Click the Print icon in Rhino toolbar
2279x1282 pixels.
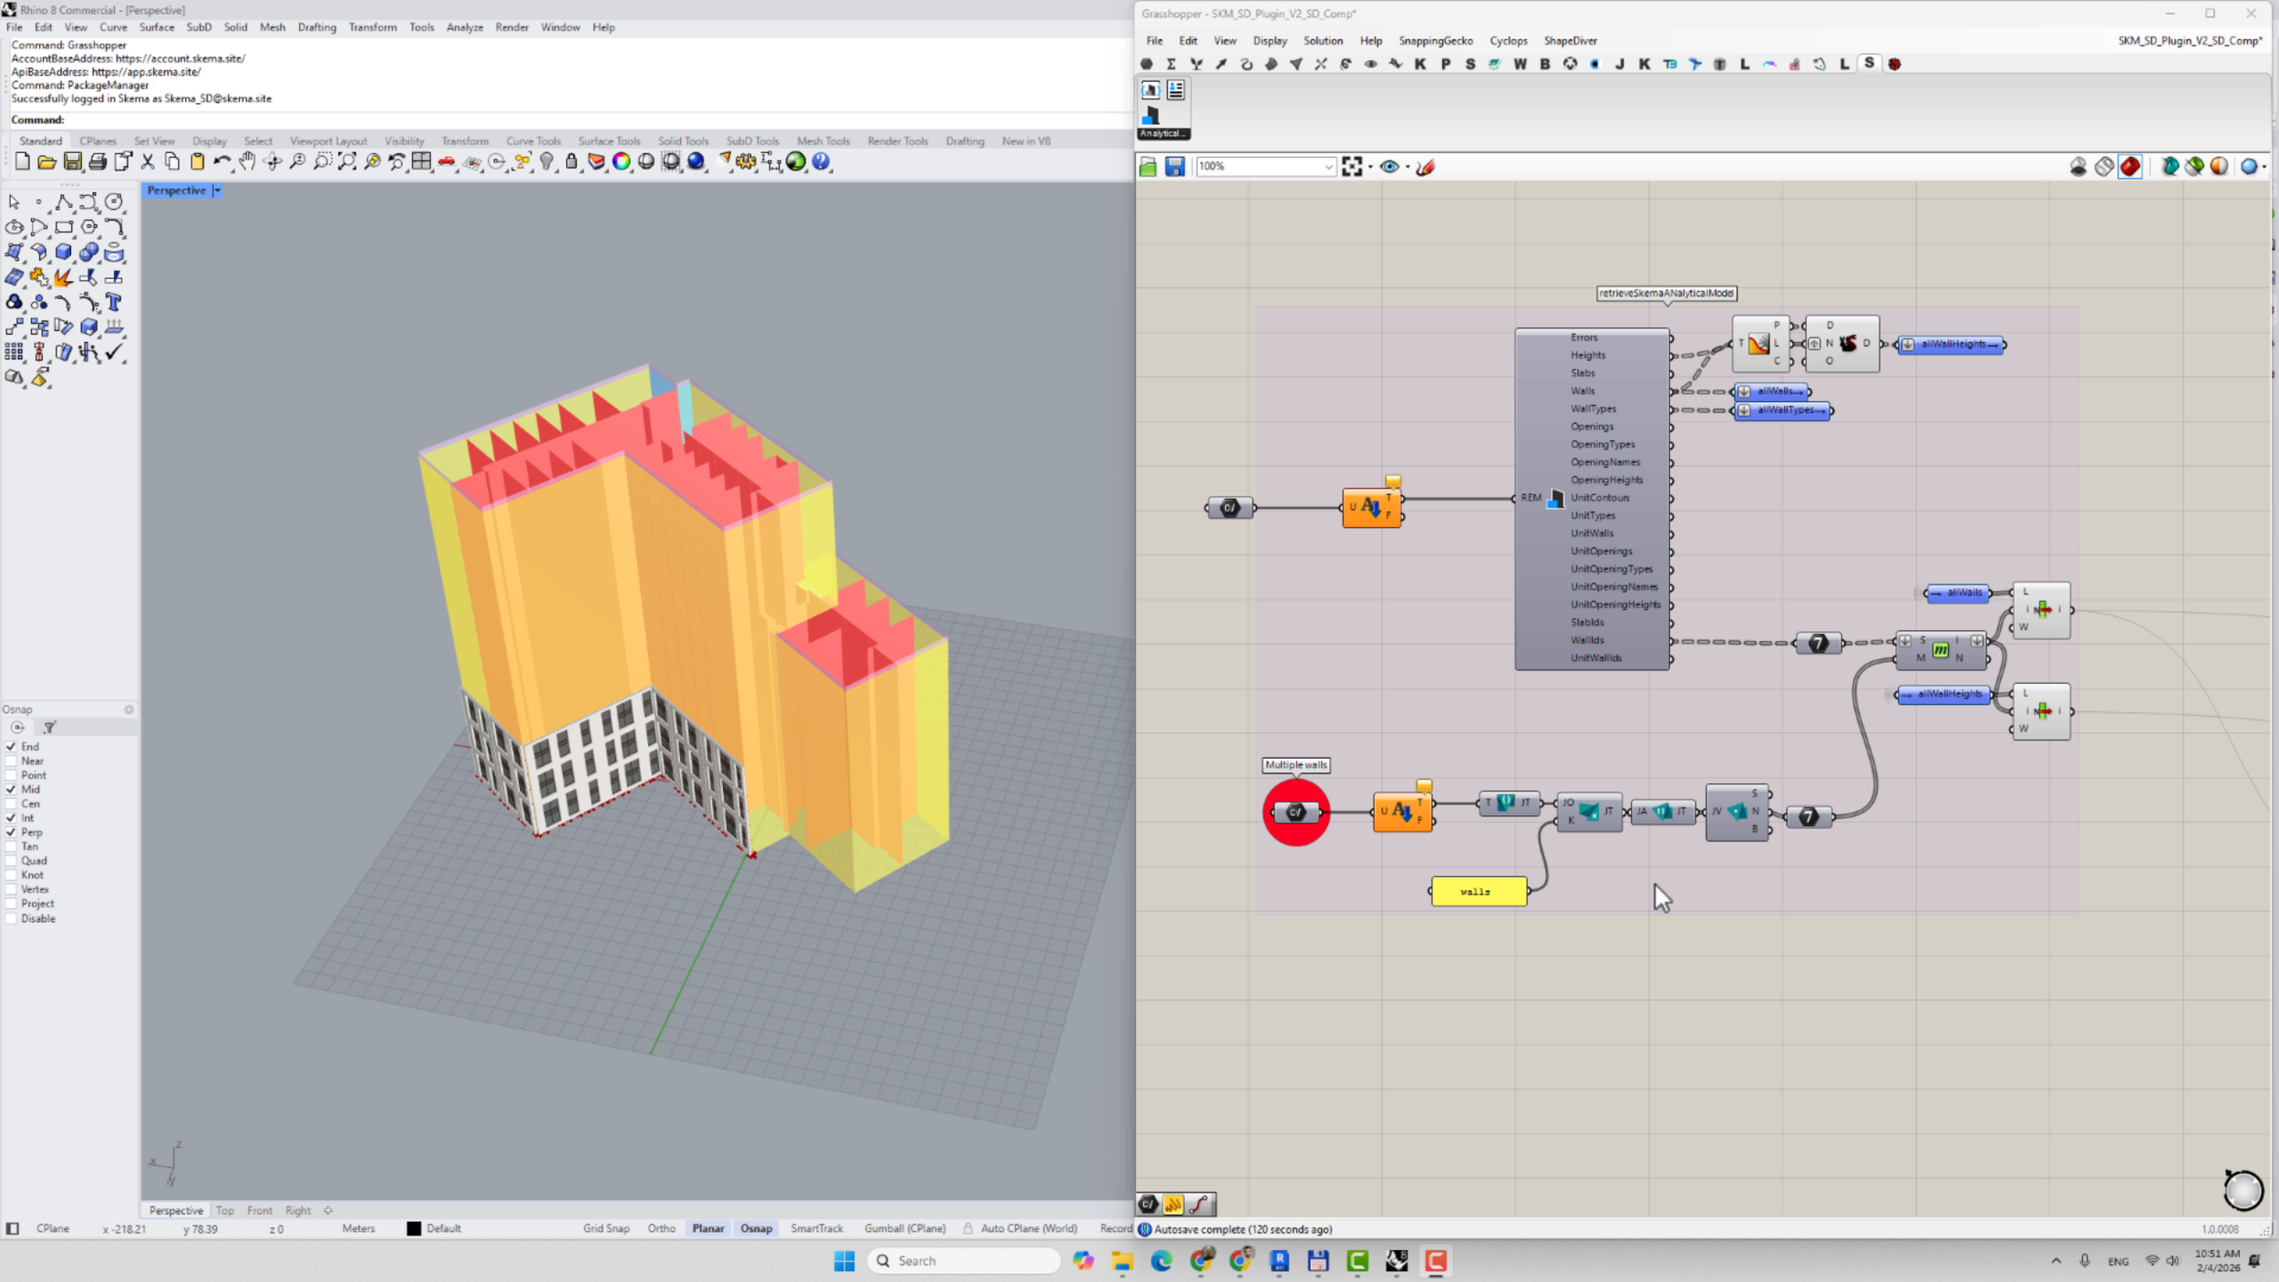coord(98,161)
